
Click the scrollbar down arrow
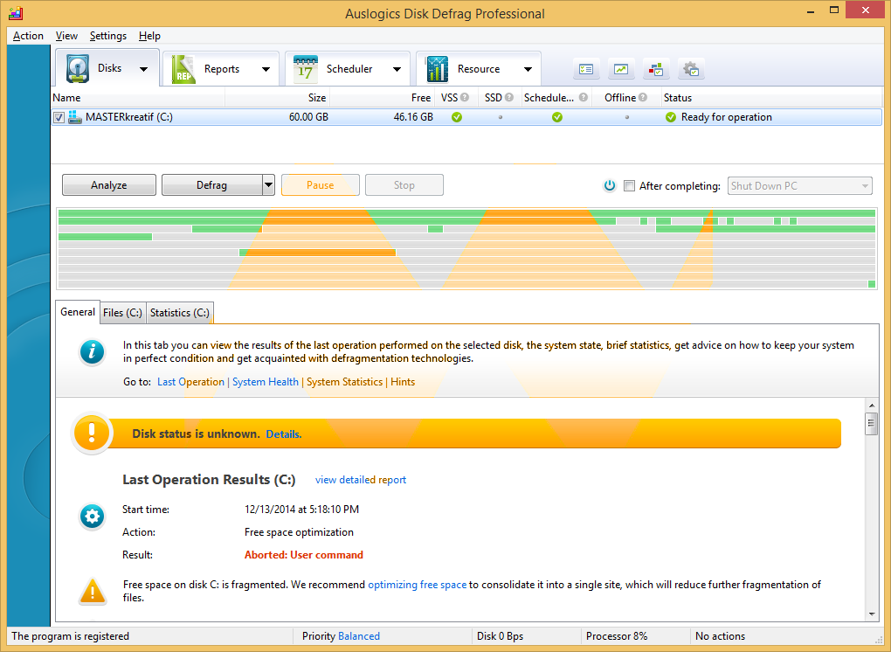(872, 614)
